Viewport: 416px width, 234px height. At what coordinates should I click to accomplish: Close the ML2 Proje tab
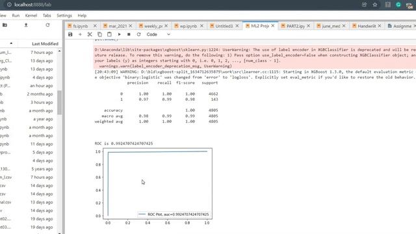click(x=273, y=26)
